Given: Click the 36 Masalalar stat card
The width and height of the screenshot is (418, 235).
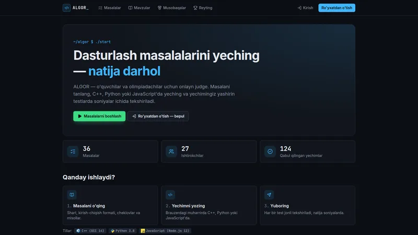Looking at the screenshot, I should 110,151.
